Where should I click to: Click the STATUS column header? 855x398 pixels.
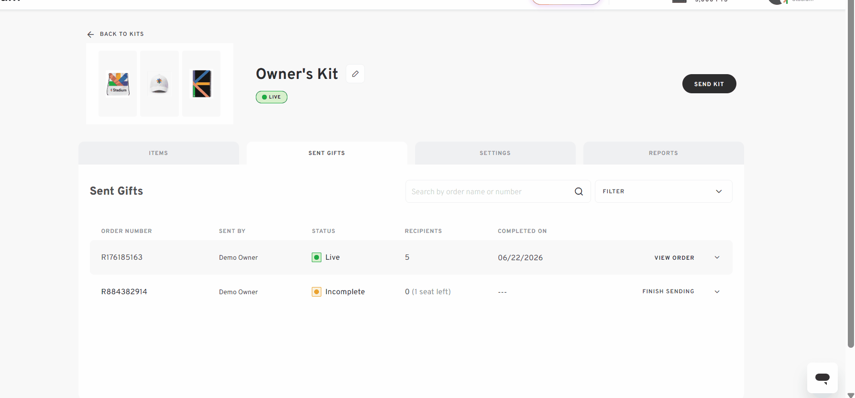point(324,231)
